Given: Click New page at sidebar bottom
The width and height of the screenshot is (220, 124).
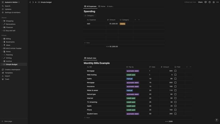Looking at the screenshot, I should [x=7, y=121].
